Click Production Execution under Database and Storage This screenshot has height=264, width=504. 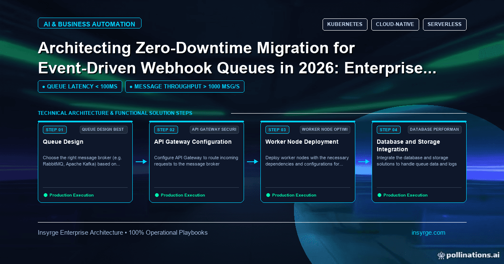click(405, 195)
